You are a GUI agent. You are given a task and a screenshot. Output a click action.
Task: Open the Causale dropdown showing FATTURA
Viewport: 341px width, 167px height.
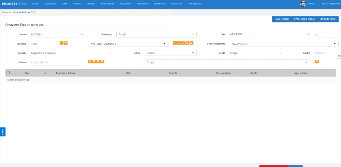[x=57, y=34]
